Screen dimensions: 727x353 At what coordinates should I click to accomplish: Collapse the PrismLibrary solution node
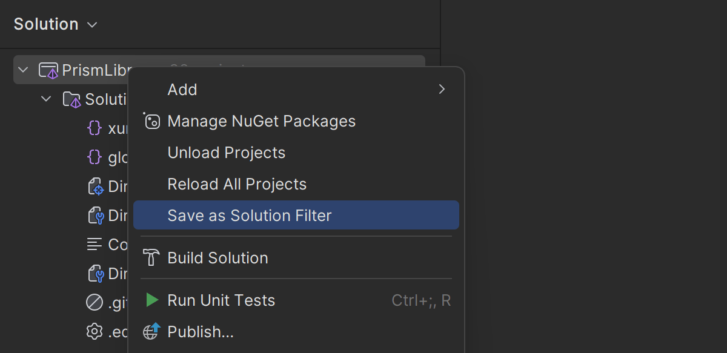pyautogui.click(x=24, y=70)
